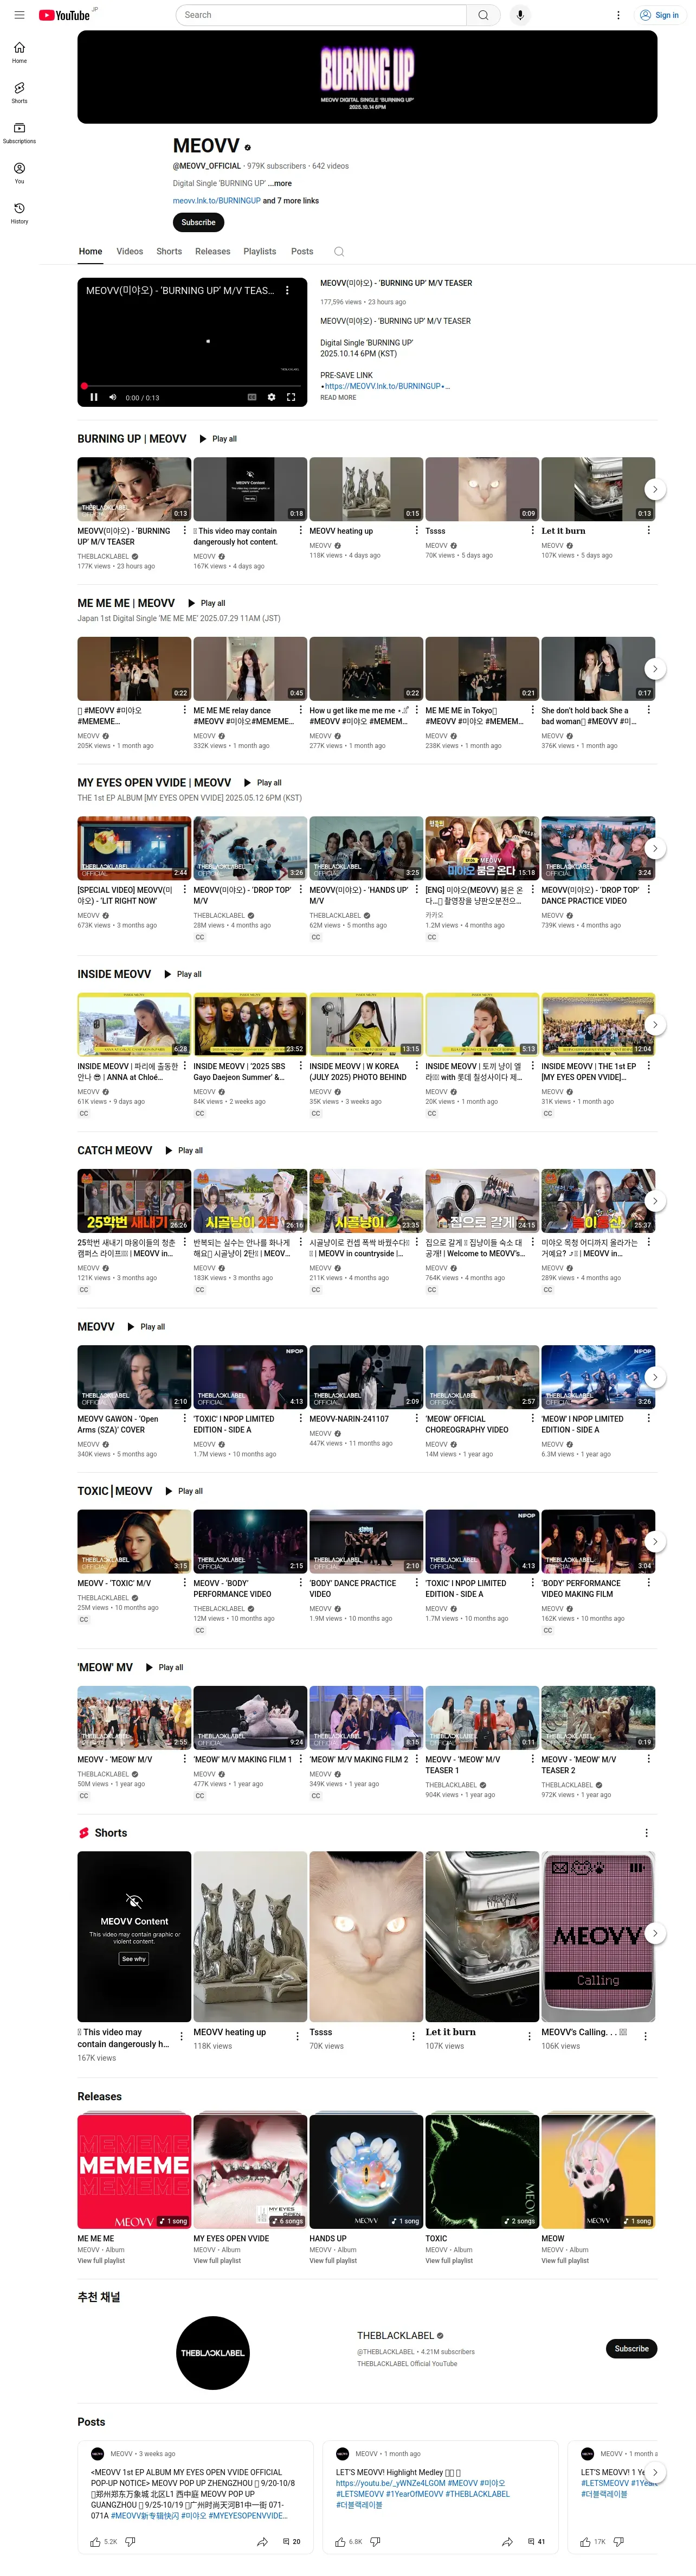The width and height of the screenshot is (696, 2576).
Task: Dislike the 1YearOfMEOVV post
Action: [x=375, y=2541]
